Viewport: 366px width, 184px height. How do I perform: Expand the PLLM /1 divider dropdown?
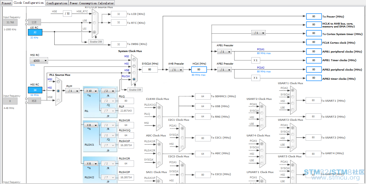tap(72, 91)
